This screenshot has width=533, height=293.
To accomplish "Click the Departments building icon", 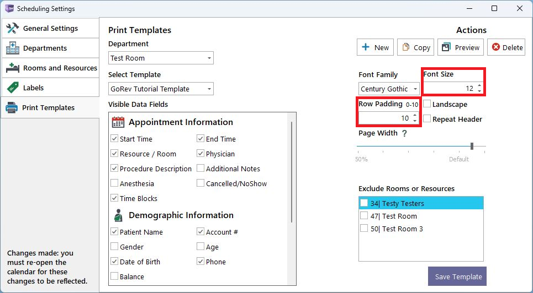I will [13, 48].
